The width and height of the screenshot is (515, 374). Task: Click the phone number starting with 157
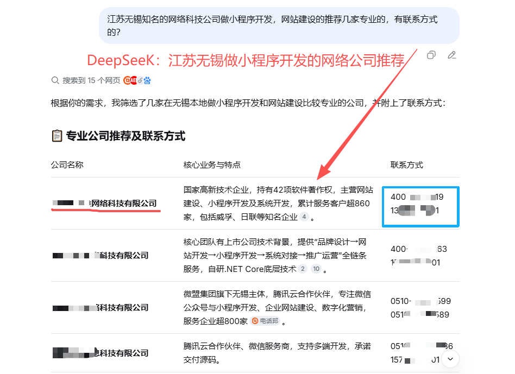(415, 359)
